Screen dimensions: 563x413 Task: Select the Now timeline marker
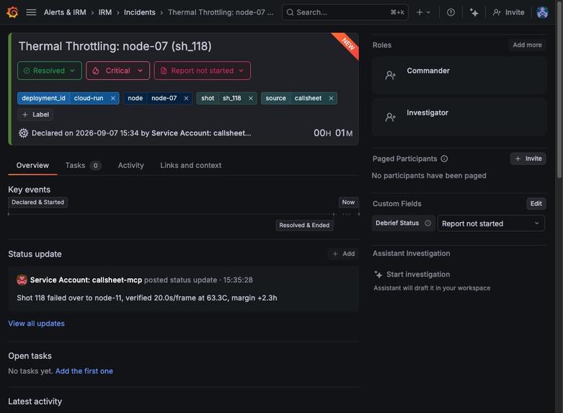pyautogui.click(x=348, y=203)
